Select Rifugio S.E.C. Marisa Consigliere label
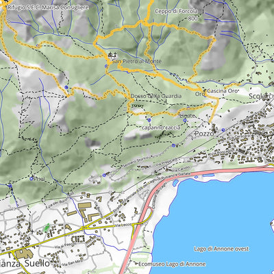Image resolution: width=274 pixels, height=274 pixels. click(x=48, y=8)
